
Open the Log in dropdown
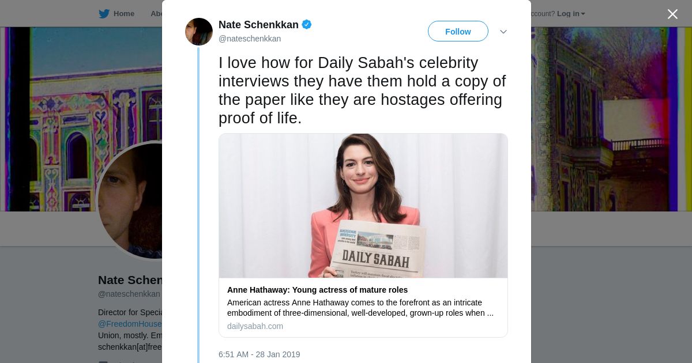[x=570, y=14]
